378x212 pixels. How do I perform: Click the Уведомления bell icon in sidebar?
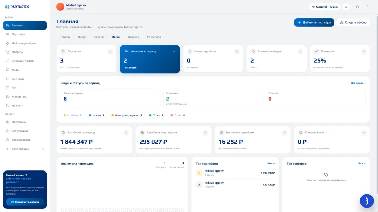coord(8,140)
